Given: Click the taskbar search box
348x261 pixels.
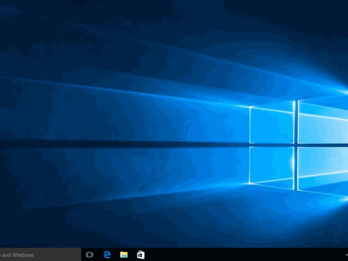Looking at the screenshot, I should (40, 254).
